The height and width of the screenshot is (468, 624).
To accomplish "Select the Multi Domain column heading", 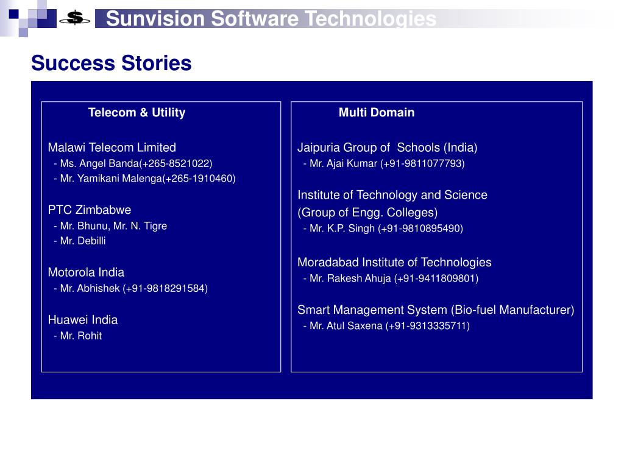I will (x=377, y=113).
